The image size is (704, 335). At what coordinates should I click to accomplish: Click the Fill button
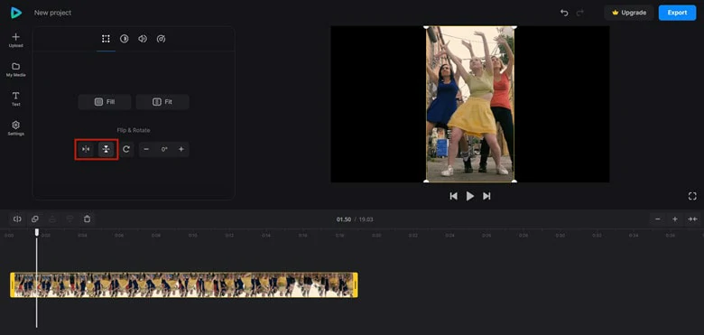(105, 102)
